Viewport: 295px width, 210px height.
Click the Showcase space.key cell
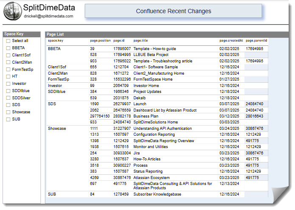pyautogui.click(x=57, y=129)
